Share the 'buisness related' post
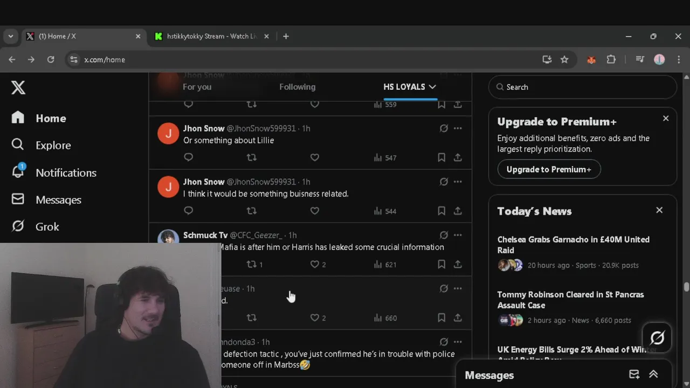The height and width of the screenshot is (388, 690). pyautogui.click(x=458, y=211)
